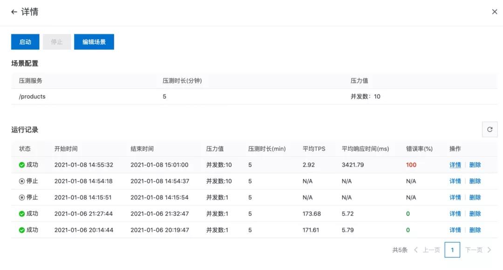Click the stop status icon in 14:15:51 row
Image resolution: width=503 pixels, height=270 pixels.
(22, 197)
